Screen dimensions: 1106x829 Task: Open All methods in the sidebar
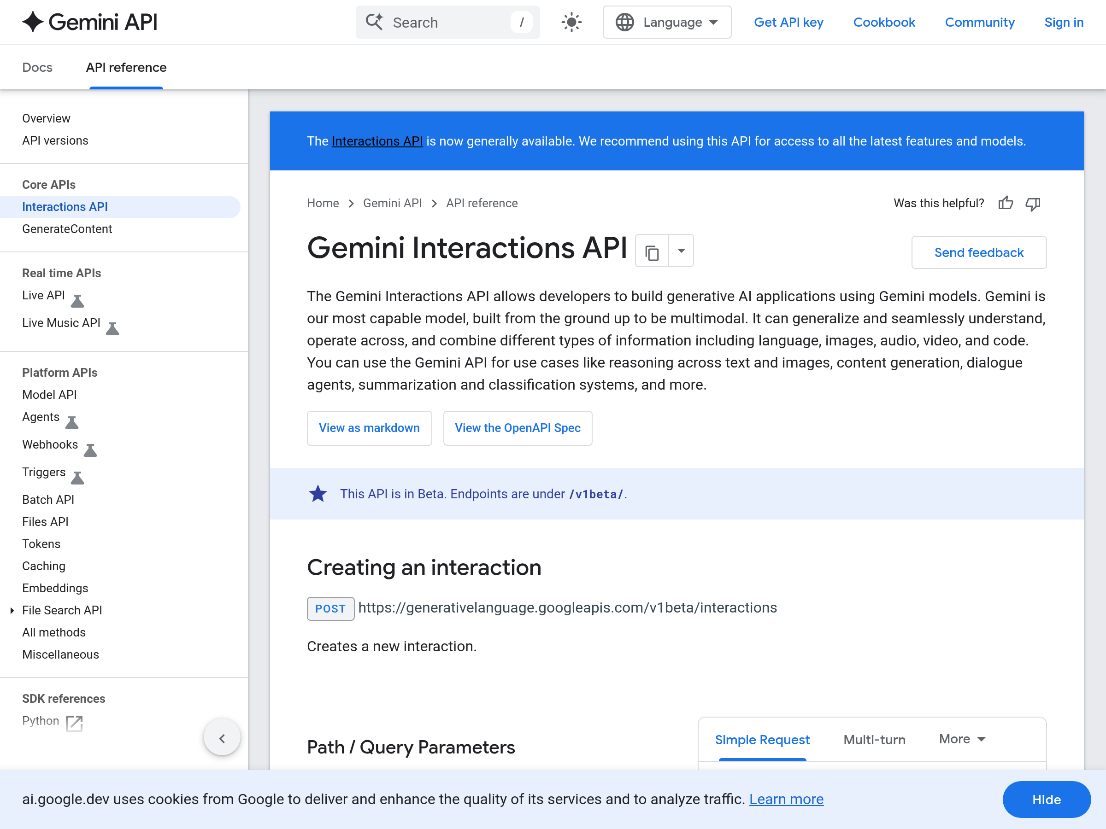pos(53,632)
